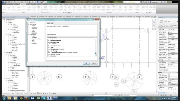Click the Edit Type button
Viewport: 180px width, 101px height.
[x=174, y=26]
